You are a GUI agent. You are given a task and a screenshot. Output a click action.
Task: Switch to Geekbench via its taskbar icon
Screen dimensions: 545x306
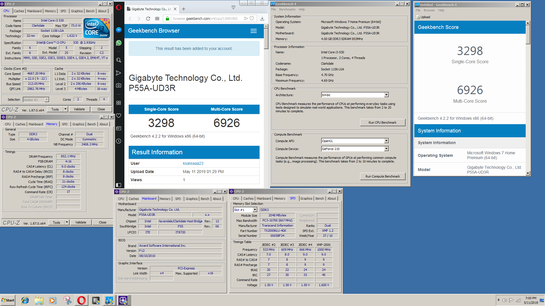(109, 300)
